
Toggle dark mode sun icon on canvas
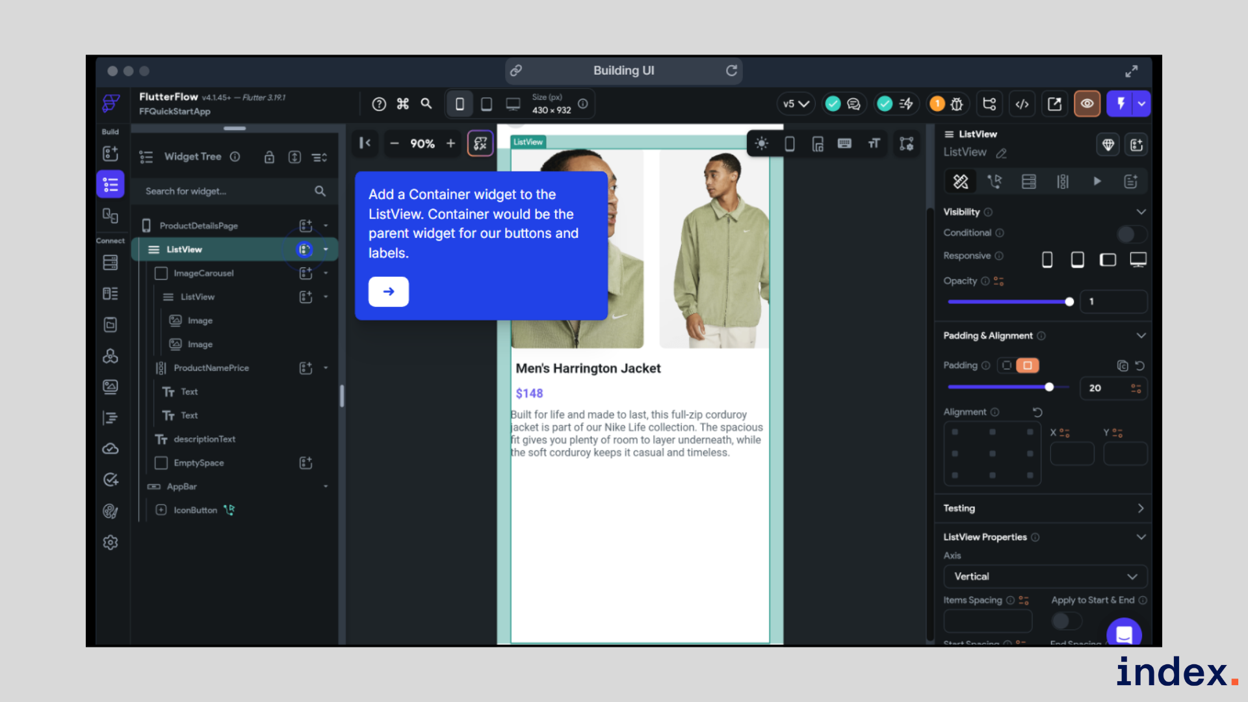(x=762, y=144)
